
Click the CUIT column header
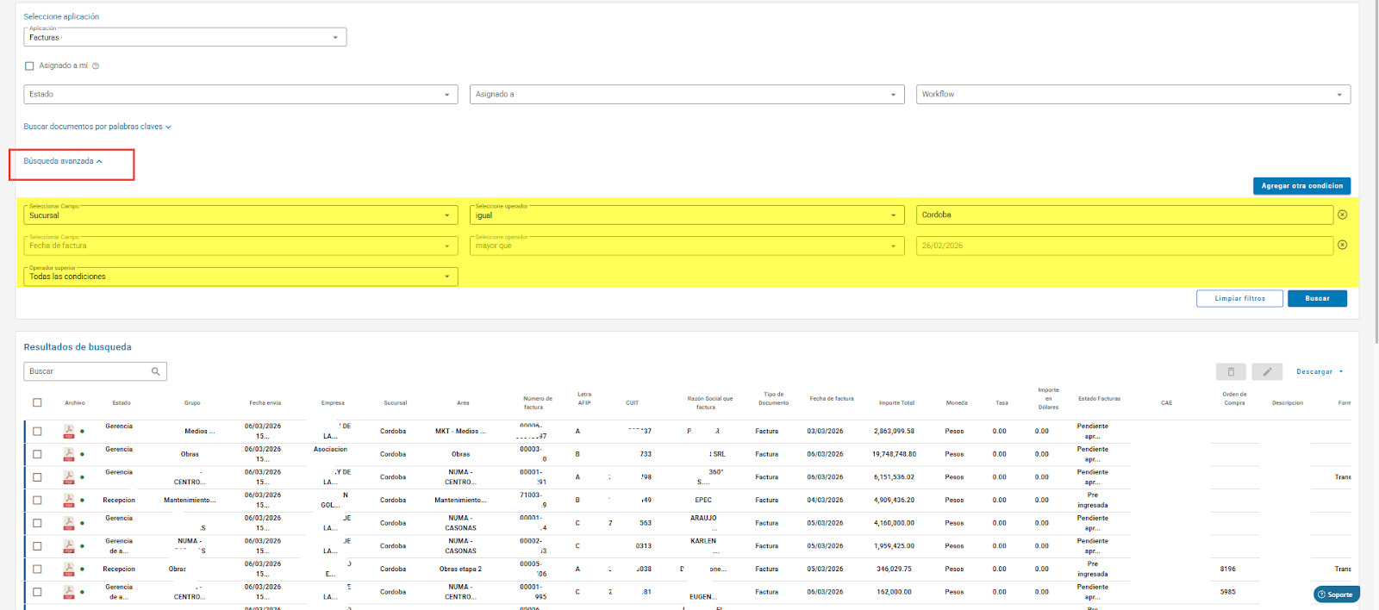632,402
